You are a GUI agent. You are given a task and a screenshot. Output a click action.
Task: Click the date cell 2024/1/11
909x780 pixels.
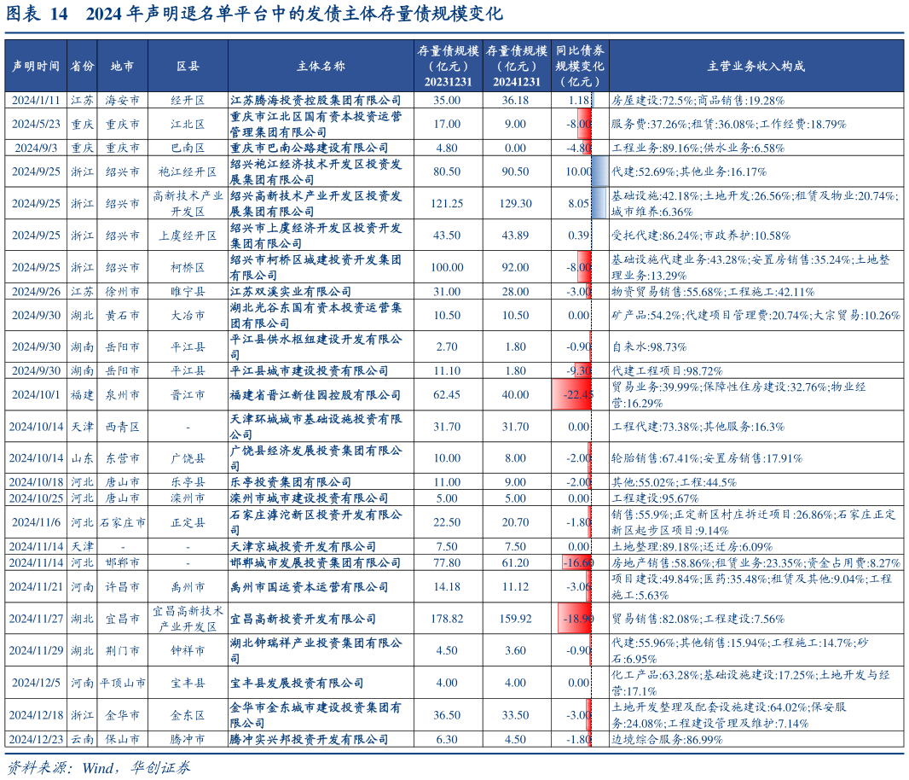pos(36,100)
